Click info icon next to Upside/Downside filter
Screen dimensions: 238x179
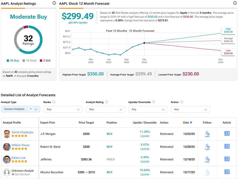pyautogui.click(x=154, y=102)
